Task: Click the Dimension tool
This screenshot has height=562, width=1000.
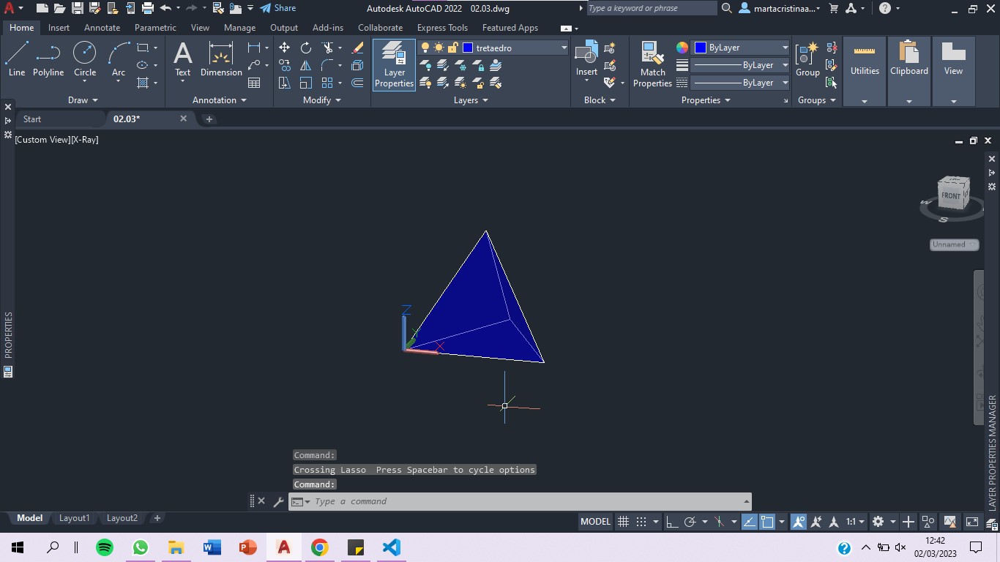Action: (221, 59)
